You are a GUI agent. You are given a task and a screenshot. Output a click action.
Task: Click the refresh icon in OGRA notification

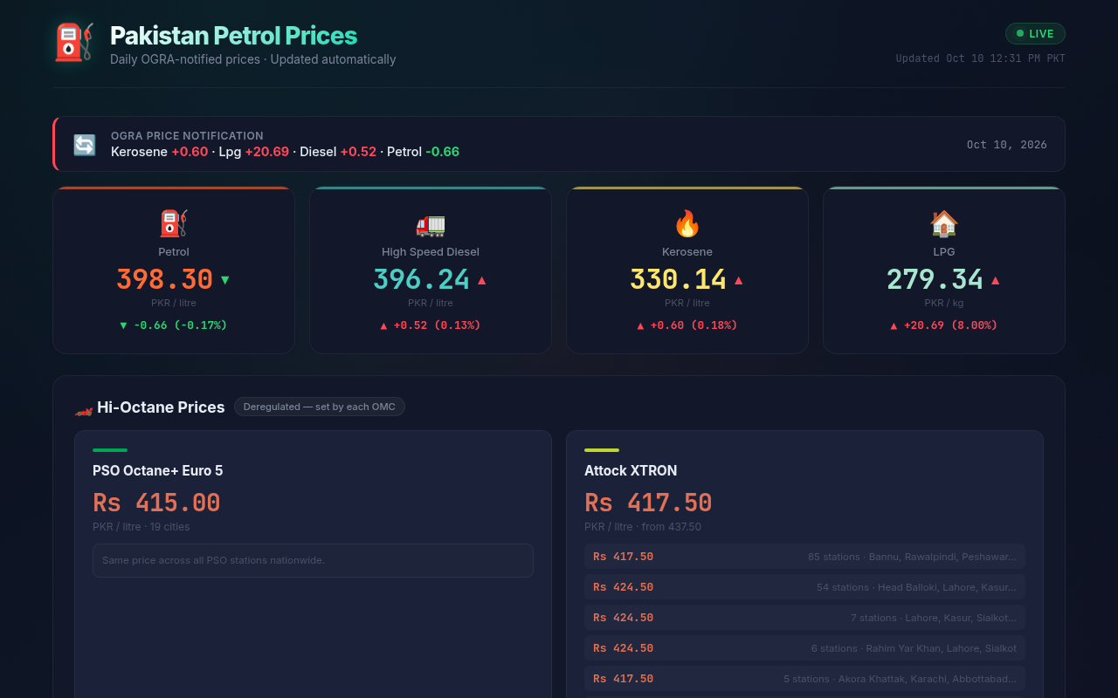click(84, 145)
